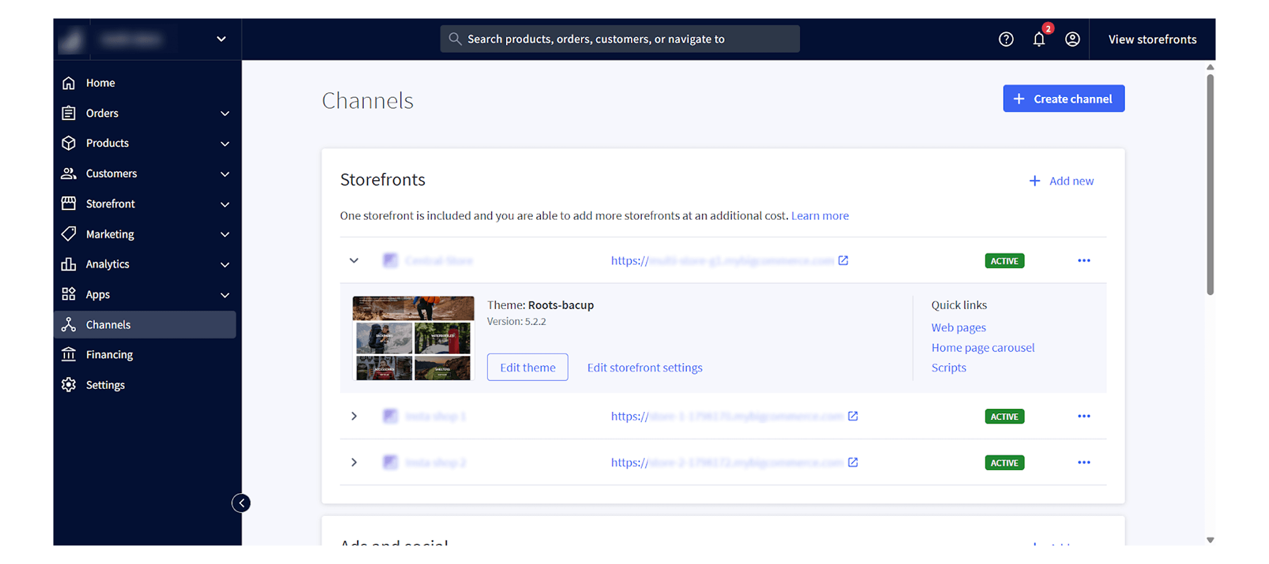Select the Customers icon
1269x564 pixels.
pyautogui.click(x=69, y=173)
